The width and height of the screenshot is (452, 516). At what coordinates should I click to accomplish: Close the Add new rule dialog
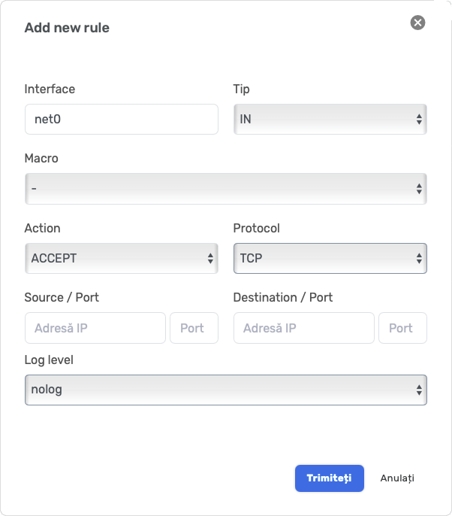click(x=417, y=23)
